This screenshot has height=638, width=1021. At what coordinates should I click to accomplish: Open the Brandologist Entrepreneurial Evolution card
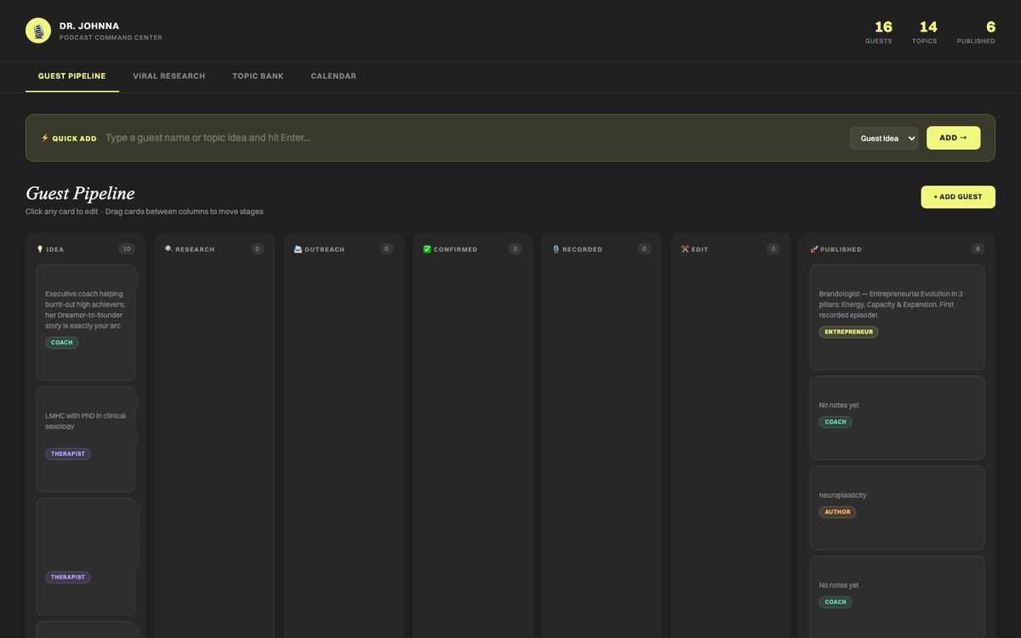tap(897, 317)
